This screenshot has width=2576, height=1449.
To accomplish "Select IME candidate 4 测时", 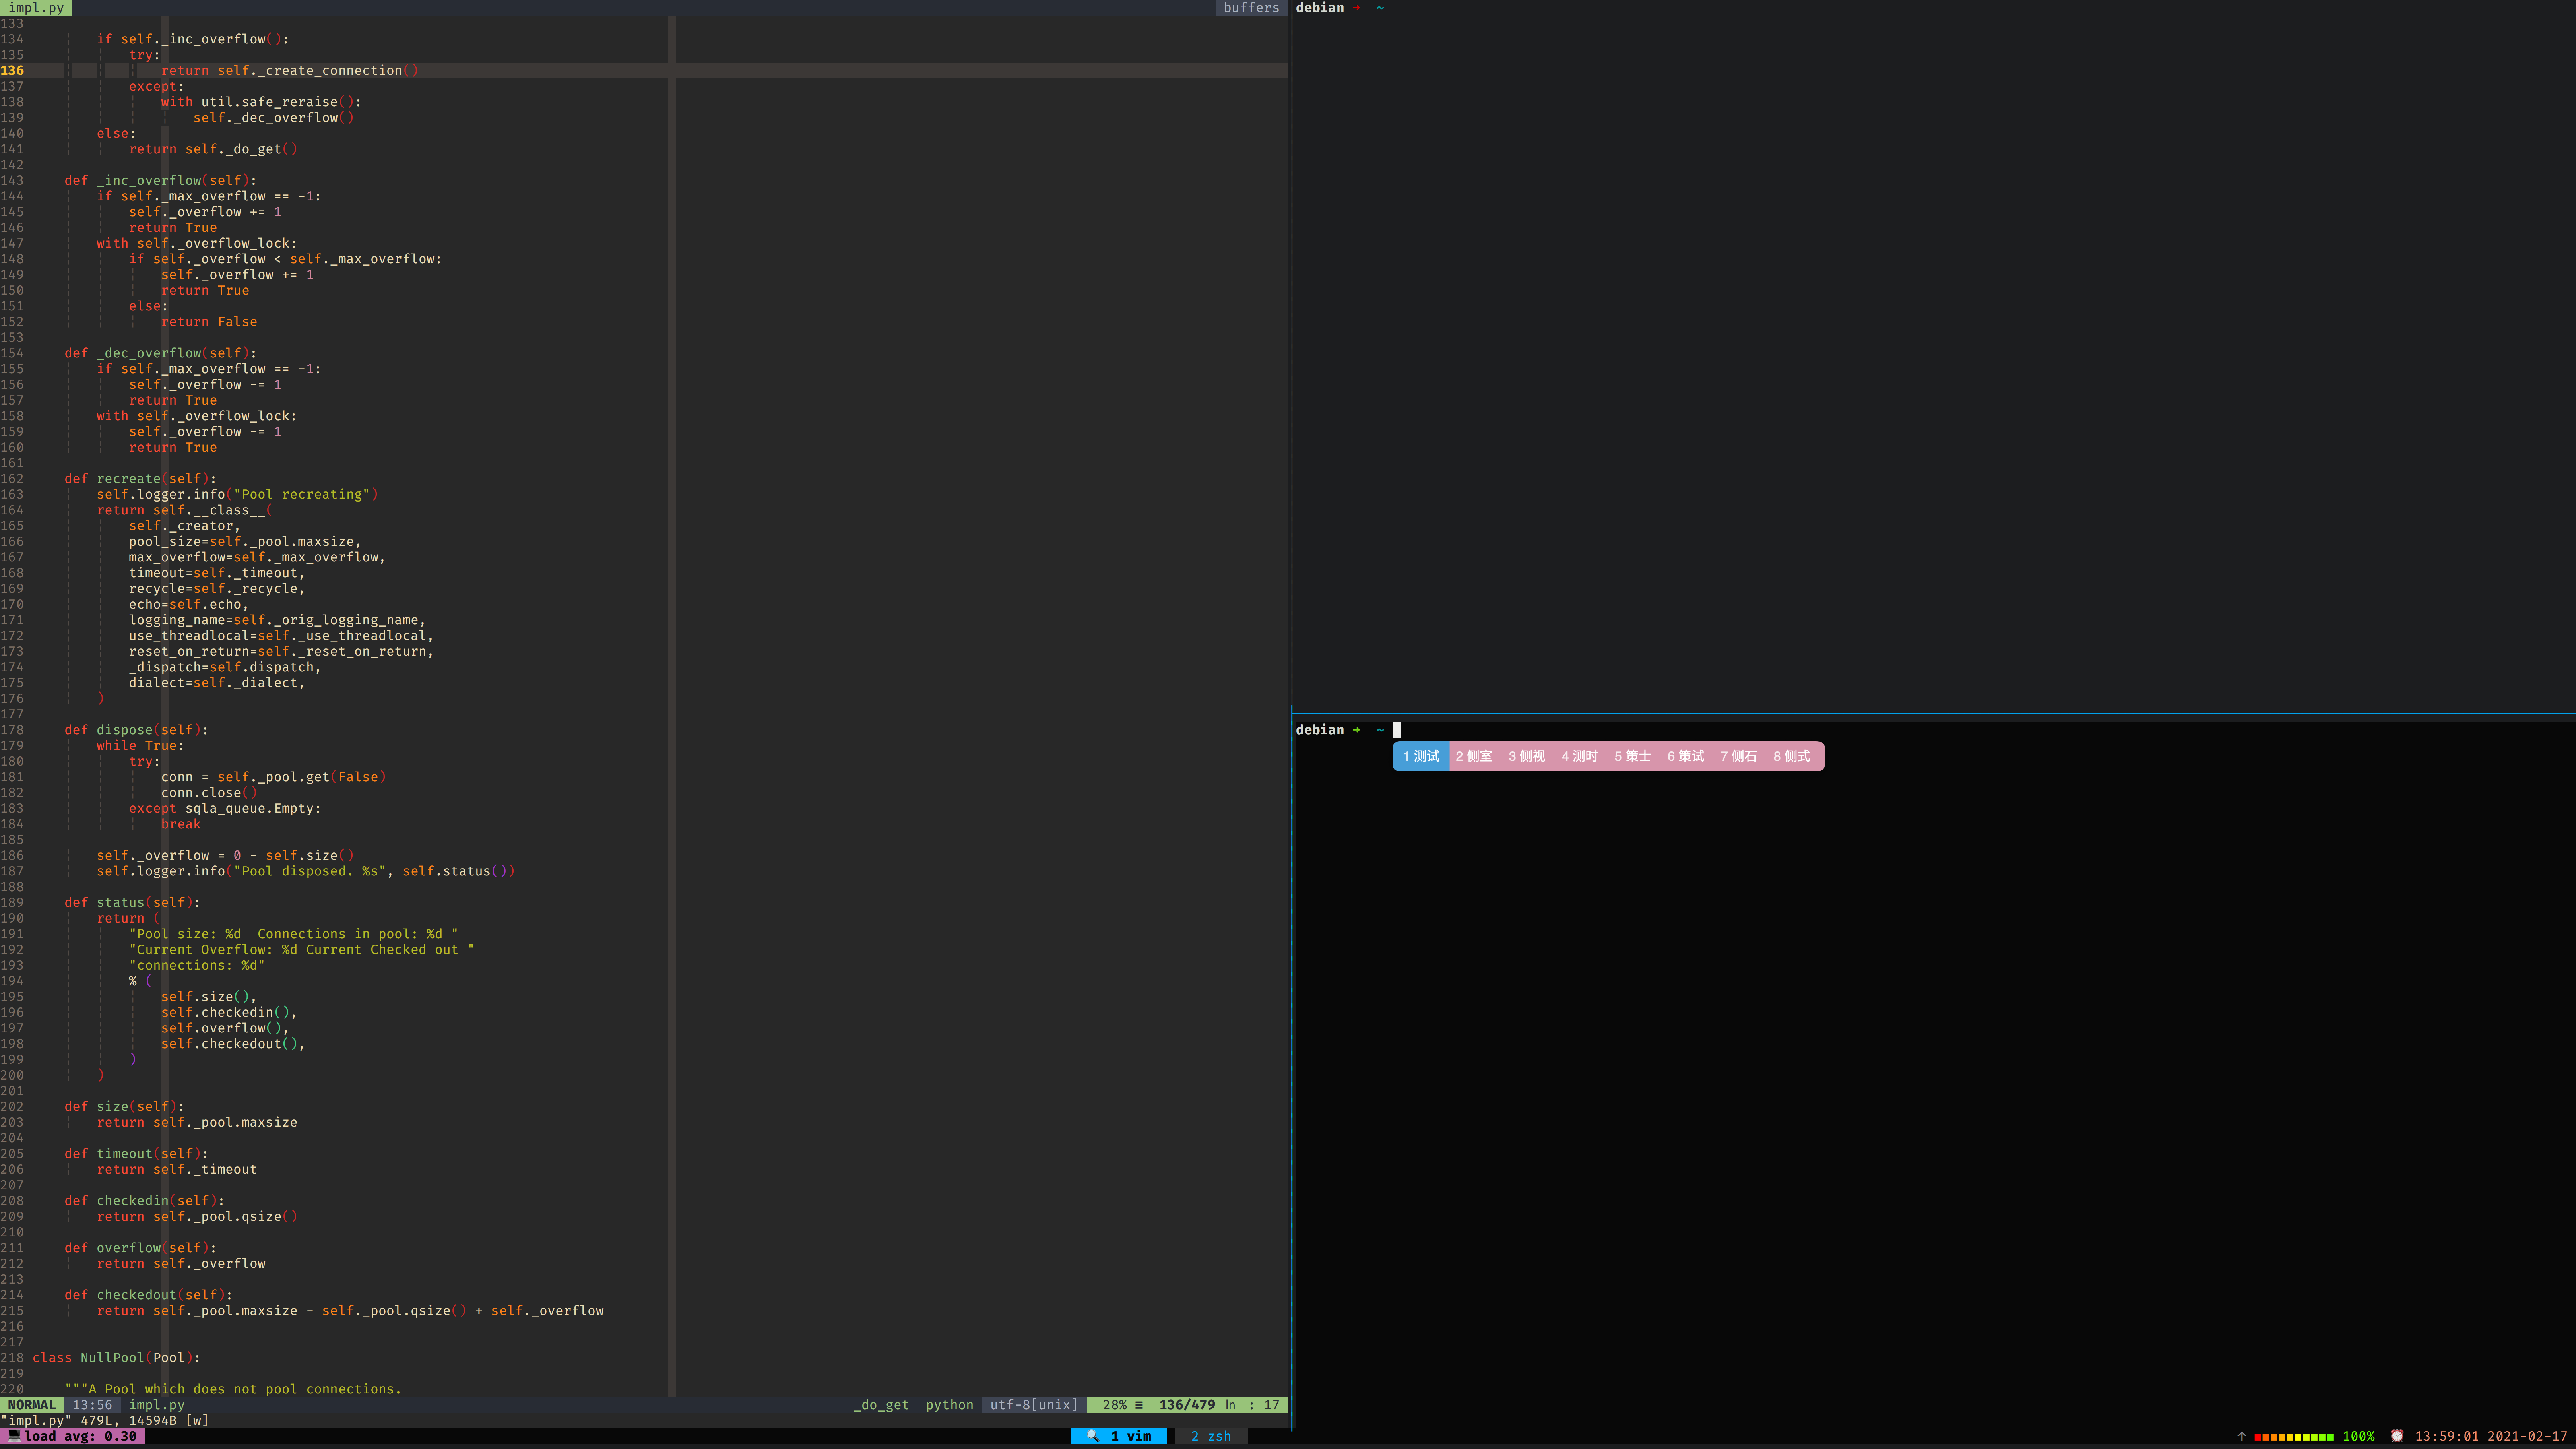I will [1579, 756].
